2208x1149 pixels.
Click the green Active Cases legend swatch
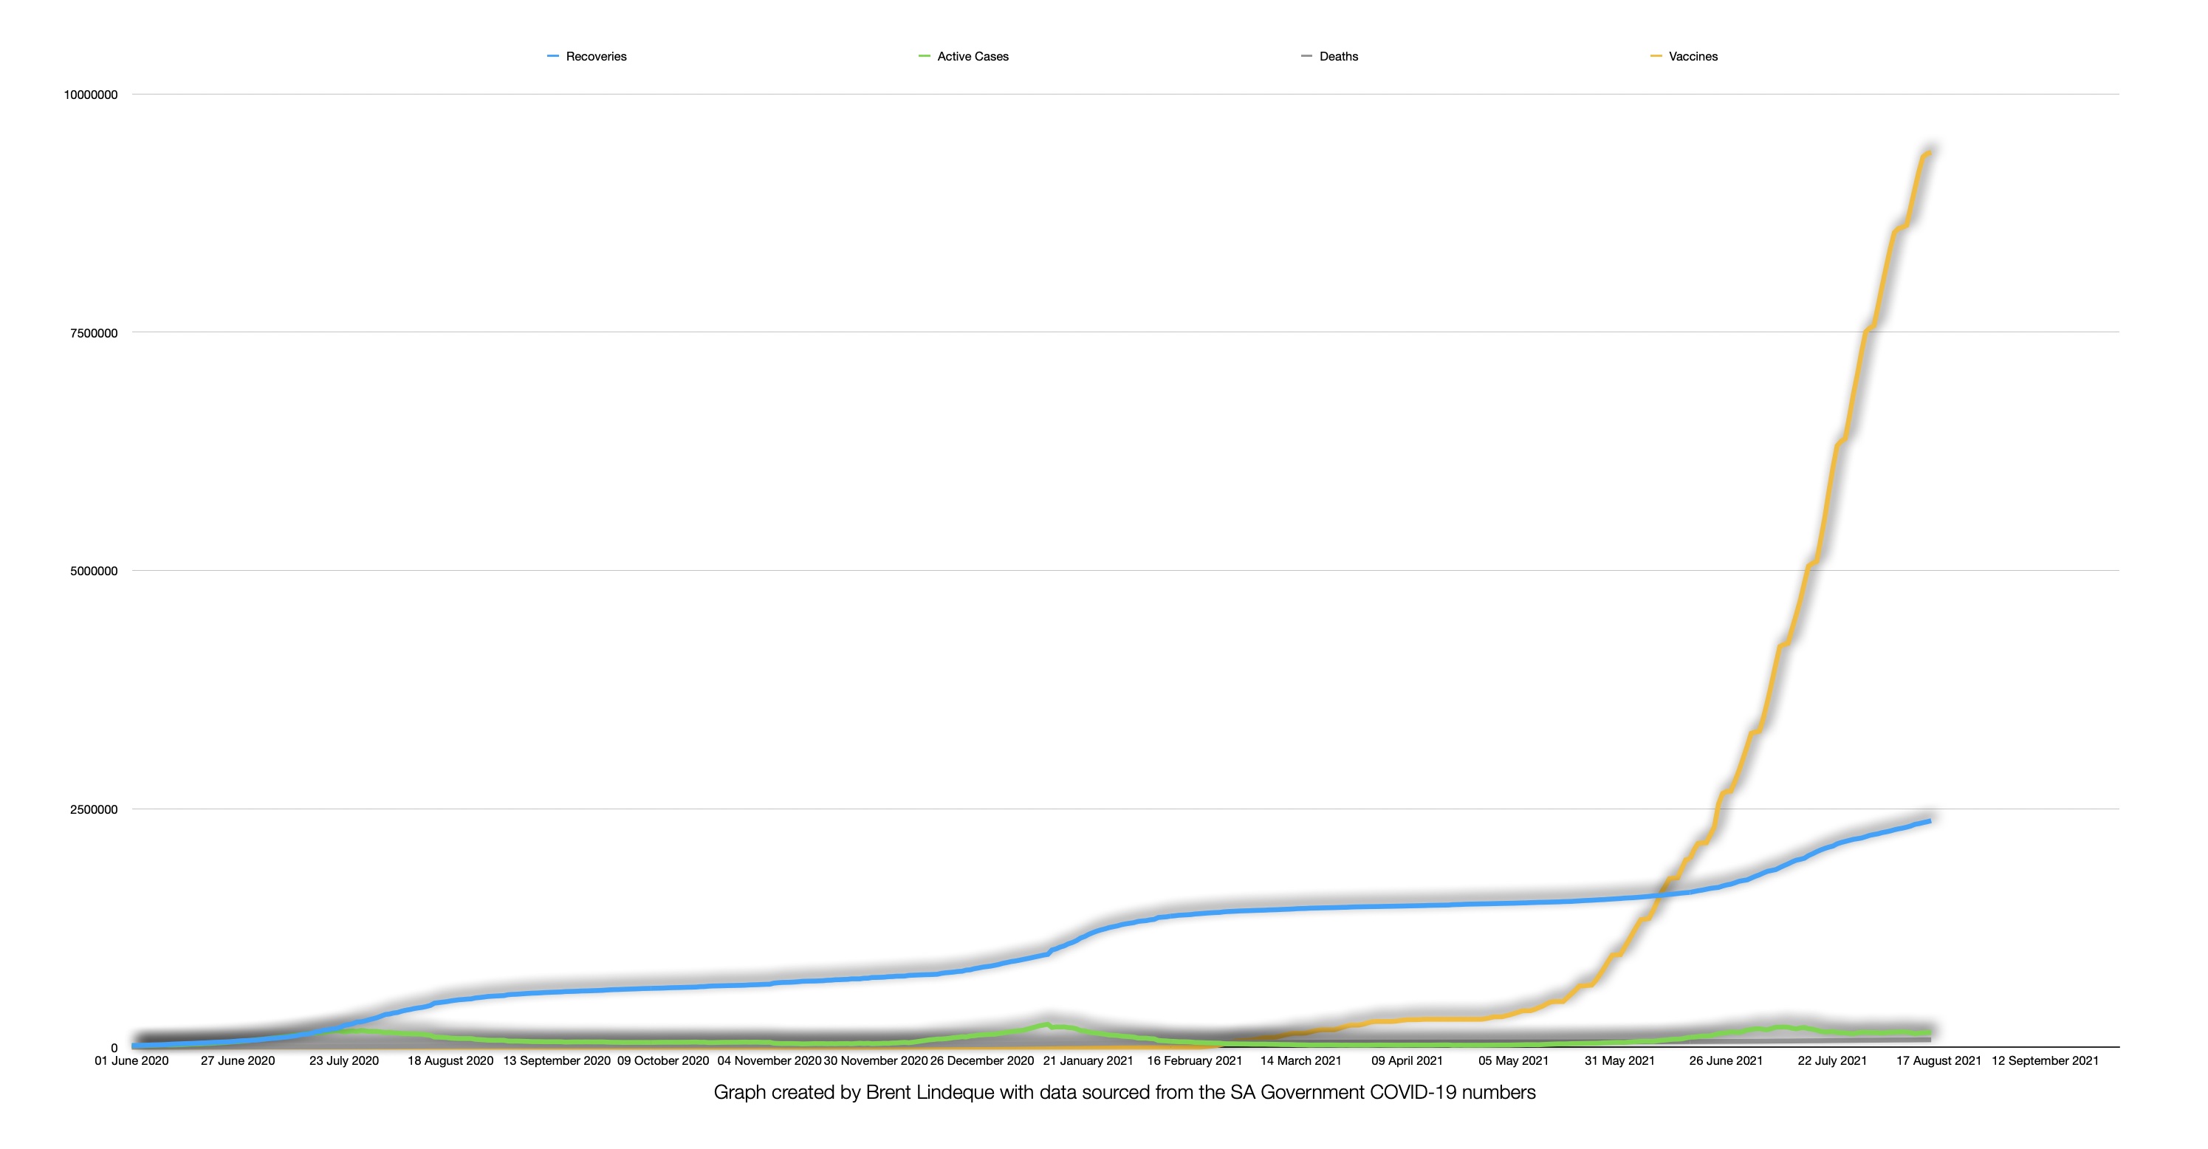click(924, 57)
